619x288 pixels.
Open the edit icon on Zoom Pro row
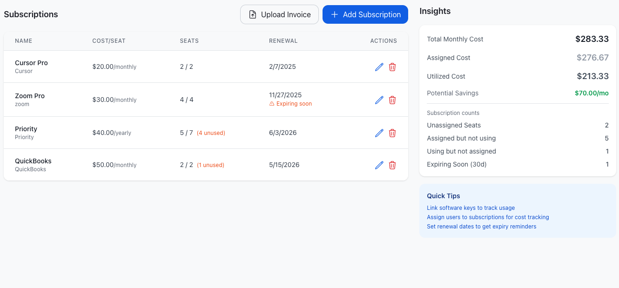[x=379, y=100]
